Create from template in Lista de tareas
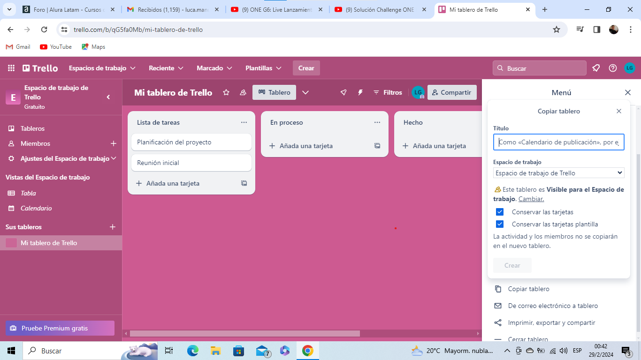 [244, 183]
